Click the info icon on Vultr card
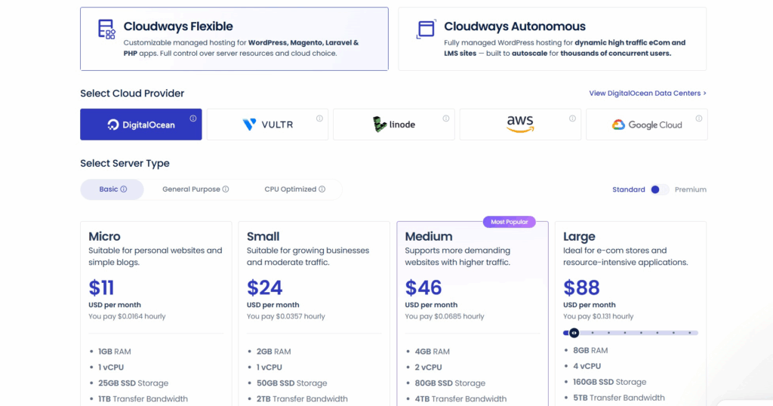The height and width of the screenshot is (406, 773). pyautogui.click(x=319, y=118)
